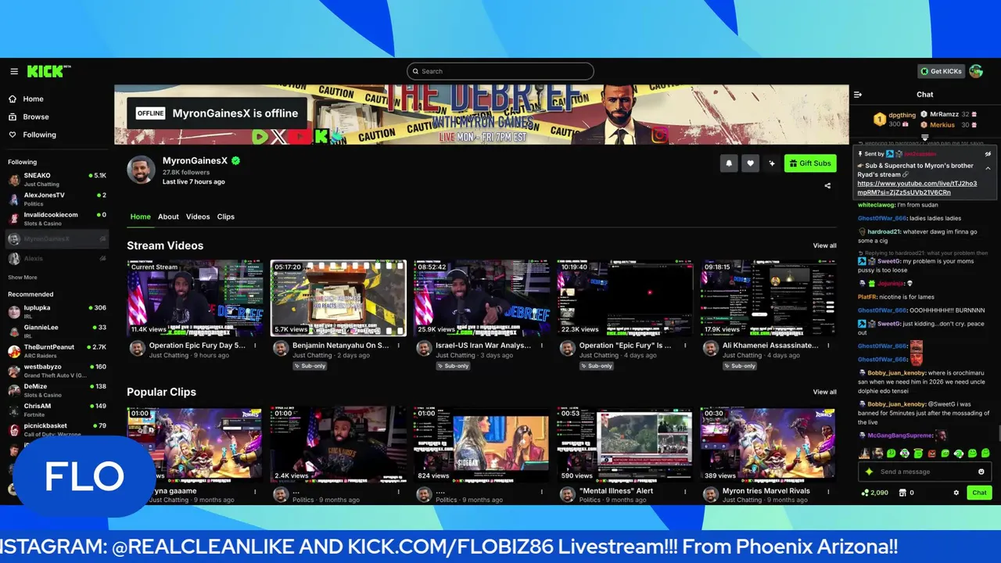Image resolution: width=1001 pixels, height=563 pixels.
Task: Click the Gift Subs button
Action: (x=810, y=163)
